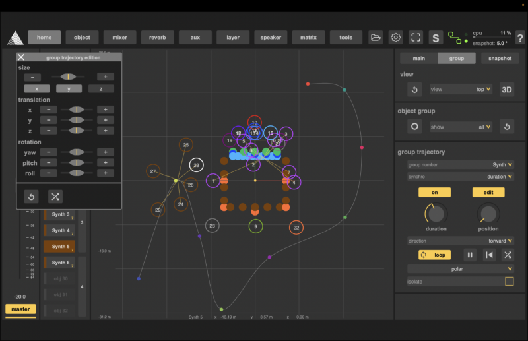Enable the isolate checkbox
The image size is (528, 341).
click(509, 282)
